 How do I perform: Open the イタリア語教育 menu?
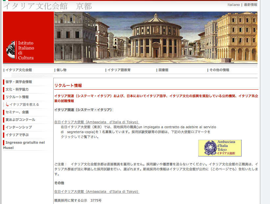pos(119,70)
